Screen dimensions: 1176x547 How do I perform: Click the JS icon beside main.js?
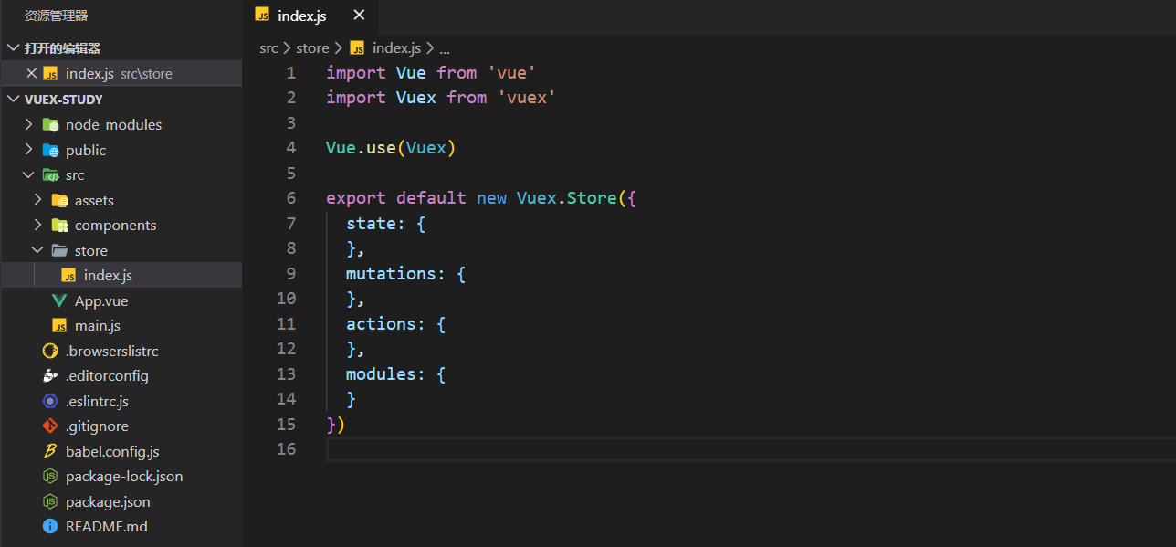click(x=59, y=326)
